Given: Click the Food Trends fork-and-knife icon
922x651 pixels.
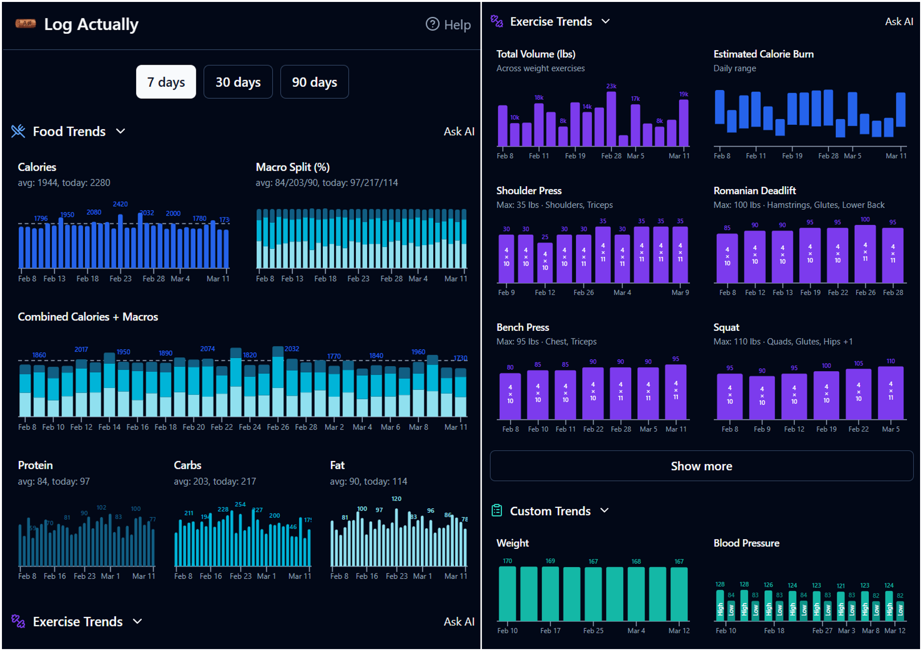Looking at the screenshot, I should 17,131.
